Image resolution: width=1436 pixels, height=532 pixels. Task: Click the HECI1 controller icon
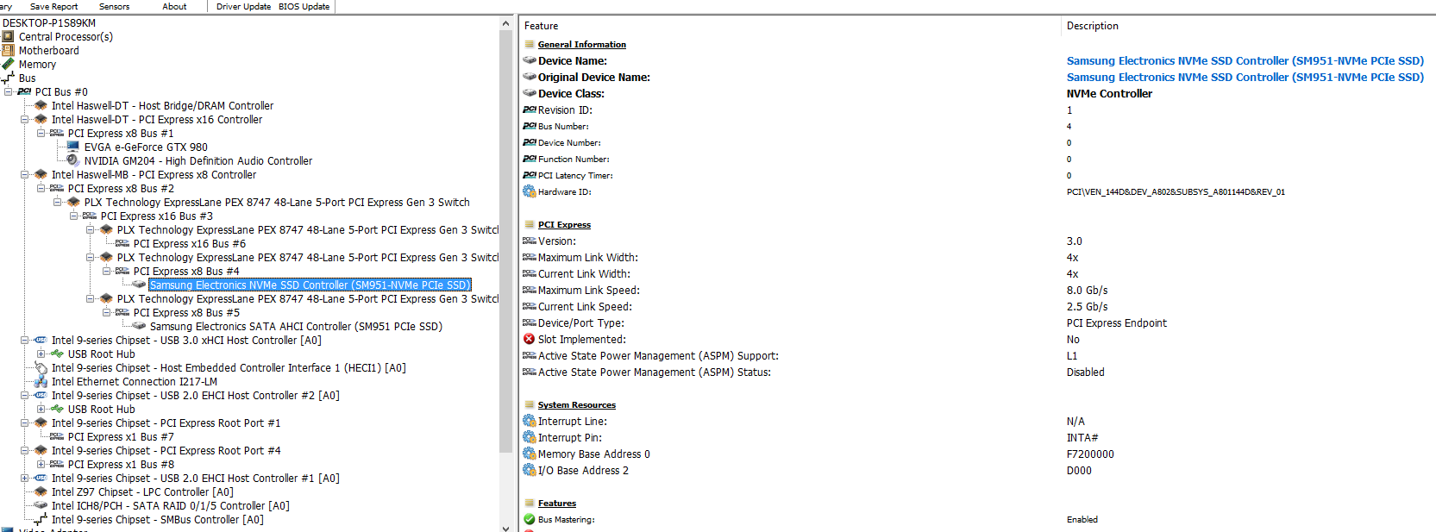pos(41,368)
